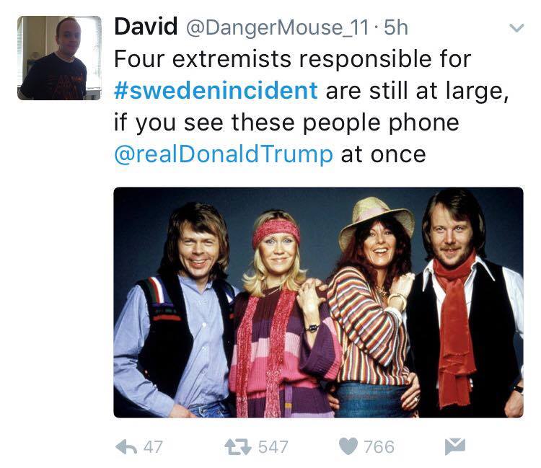
Task: Open the #swedenincident hashtag link
Action: click(216, 90)
